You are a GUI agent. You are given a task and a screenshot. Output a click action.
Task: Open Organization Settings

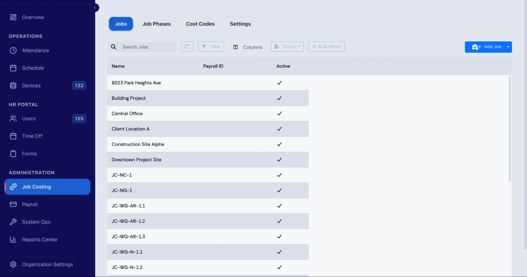[x=47, y=264]
